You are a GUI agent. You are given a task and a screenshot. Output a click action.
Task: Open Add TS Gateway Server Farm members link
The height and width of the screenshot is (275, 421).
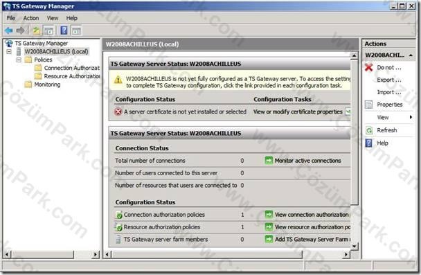(x=312, y=239)
